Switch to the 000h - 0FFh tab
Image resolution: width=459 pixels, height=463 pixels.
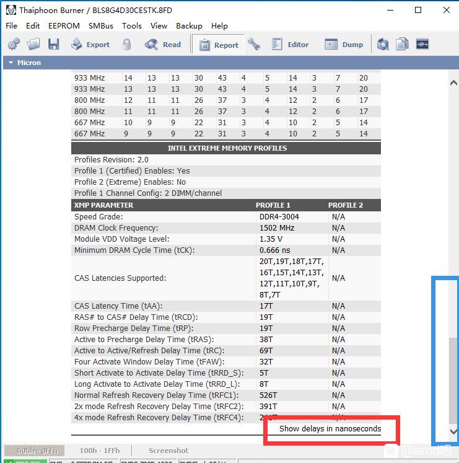point(34,451)
